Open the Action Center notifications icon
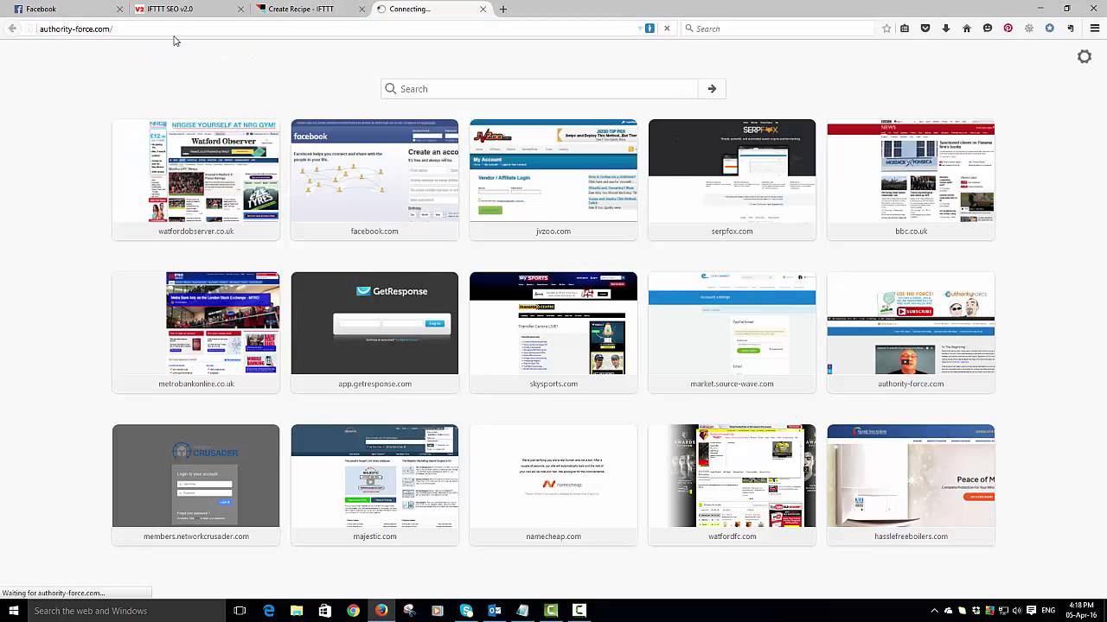The width and height of the screenshot is (1107, 622). coord(1031,611)
